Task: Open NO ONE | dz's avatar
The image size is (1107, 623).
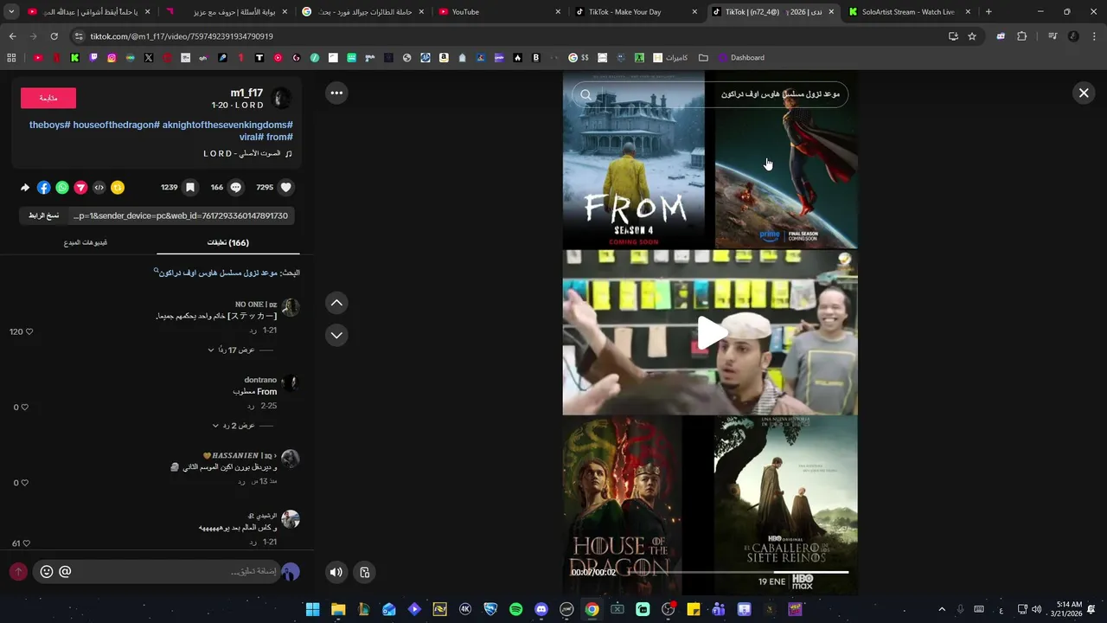Action: pyautogui.click(x=291, y=307)
